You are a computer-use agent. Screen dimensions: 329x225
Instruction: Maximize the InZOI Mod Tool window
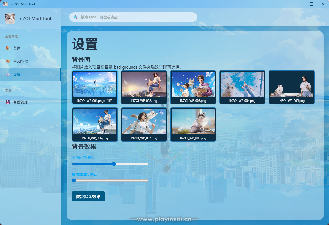(x=311, y=4)
